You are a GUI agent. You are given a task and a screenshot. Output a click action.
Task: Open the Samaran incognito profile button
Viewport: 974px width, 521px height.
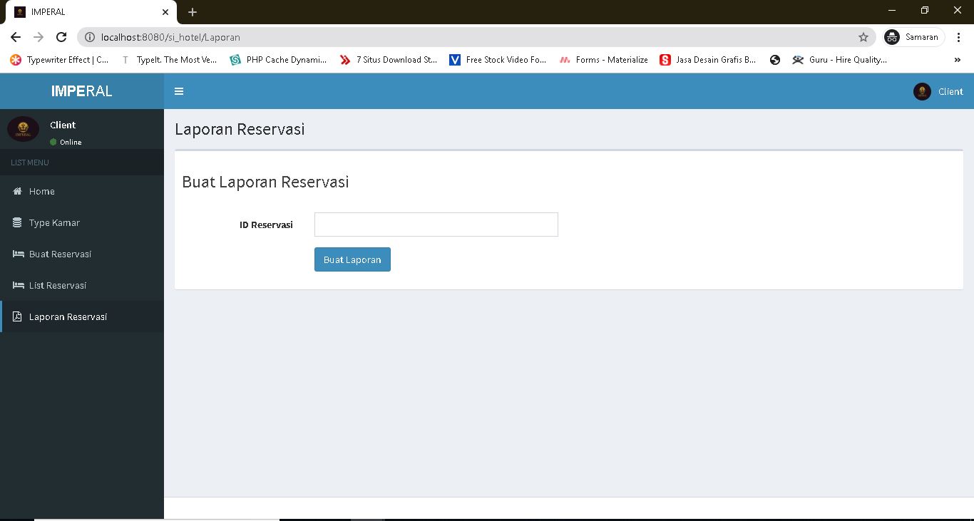913,37
